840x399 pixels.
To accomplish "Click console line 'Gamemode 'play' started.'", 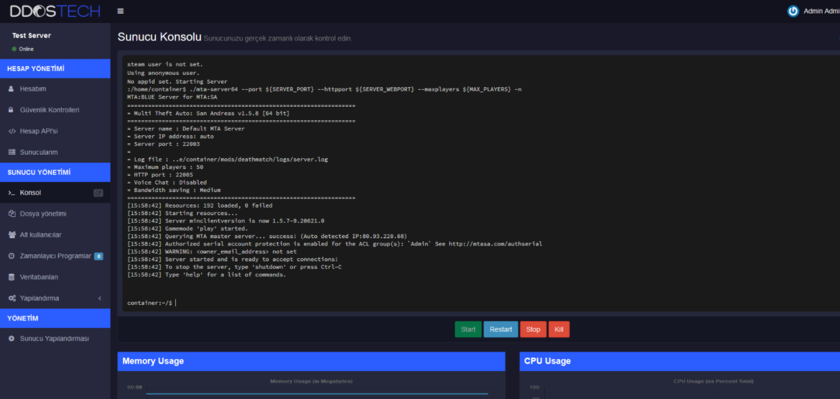I will click(x=187, y=229).
